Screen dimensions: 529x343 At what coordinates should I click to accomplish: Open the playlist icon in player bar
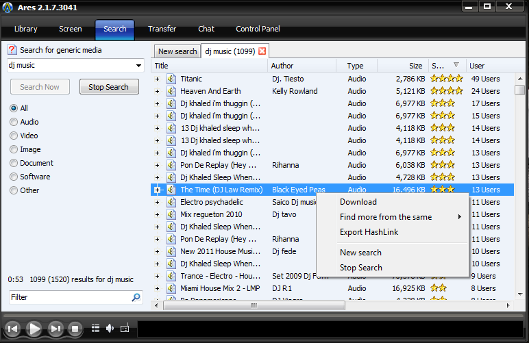95,328
